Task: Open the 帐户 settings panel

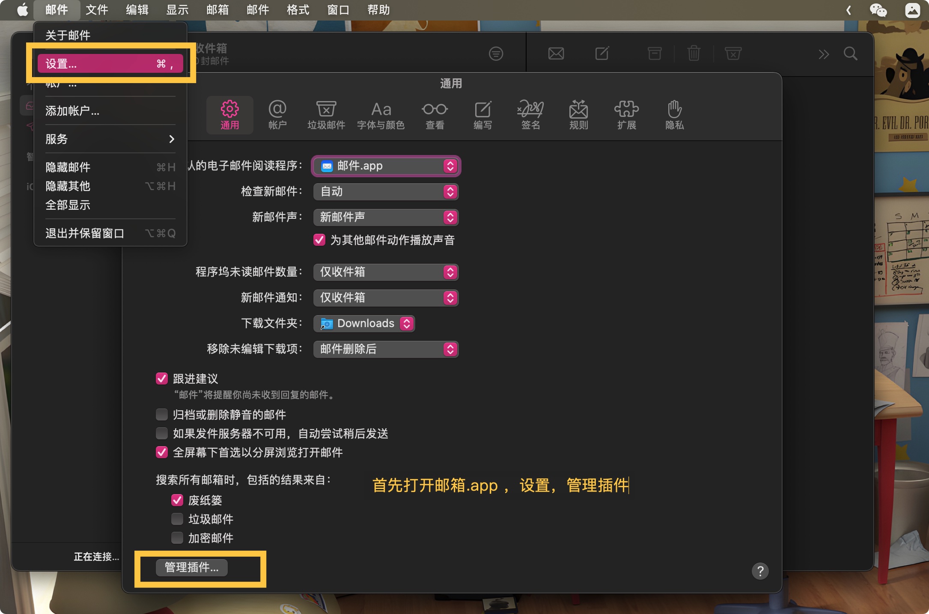Action: click(x=277, y=115)
